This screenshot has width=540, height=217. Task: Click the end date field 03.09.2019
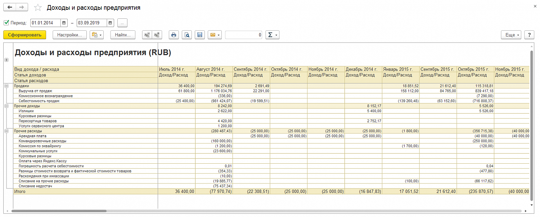pos(92,23)
